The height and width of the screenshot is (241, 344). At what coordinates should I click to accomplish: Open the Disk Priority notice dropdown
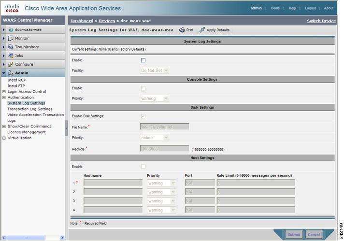point(154,138)
